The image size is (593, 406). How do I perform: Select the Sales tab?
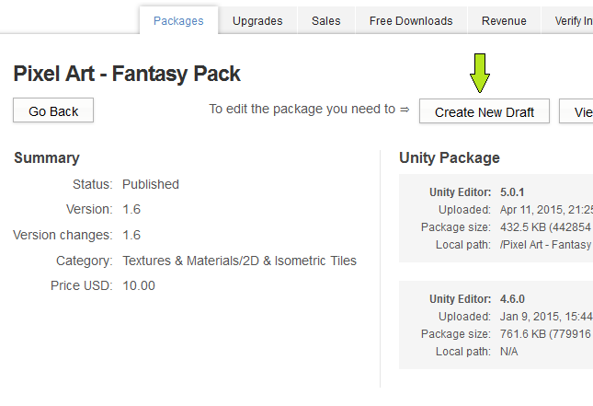[325, 20]
